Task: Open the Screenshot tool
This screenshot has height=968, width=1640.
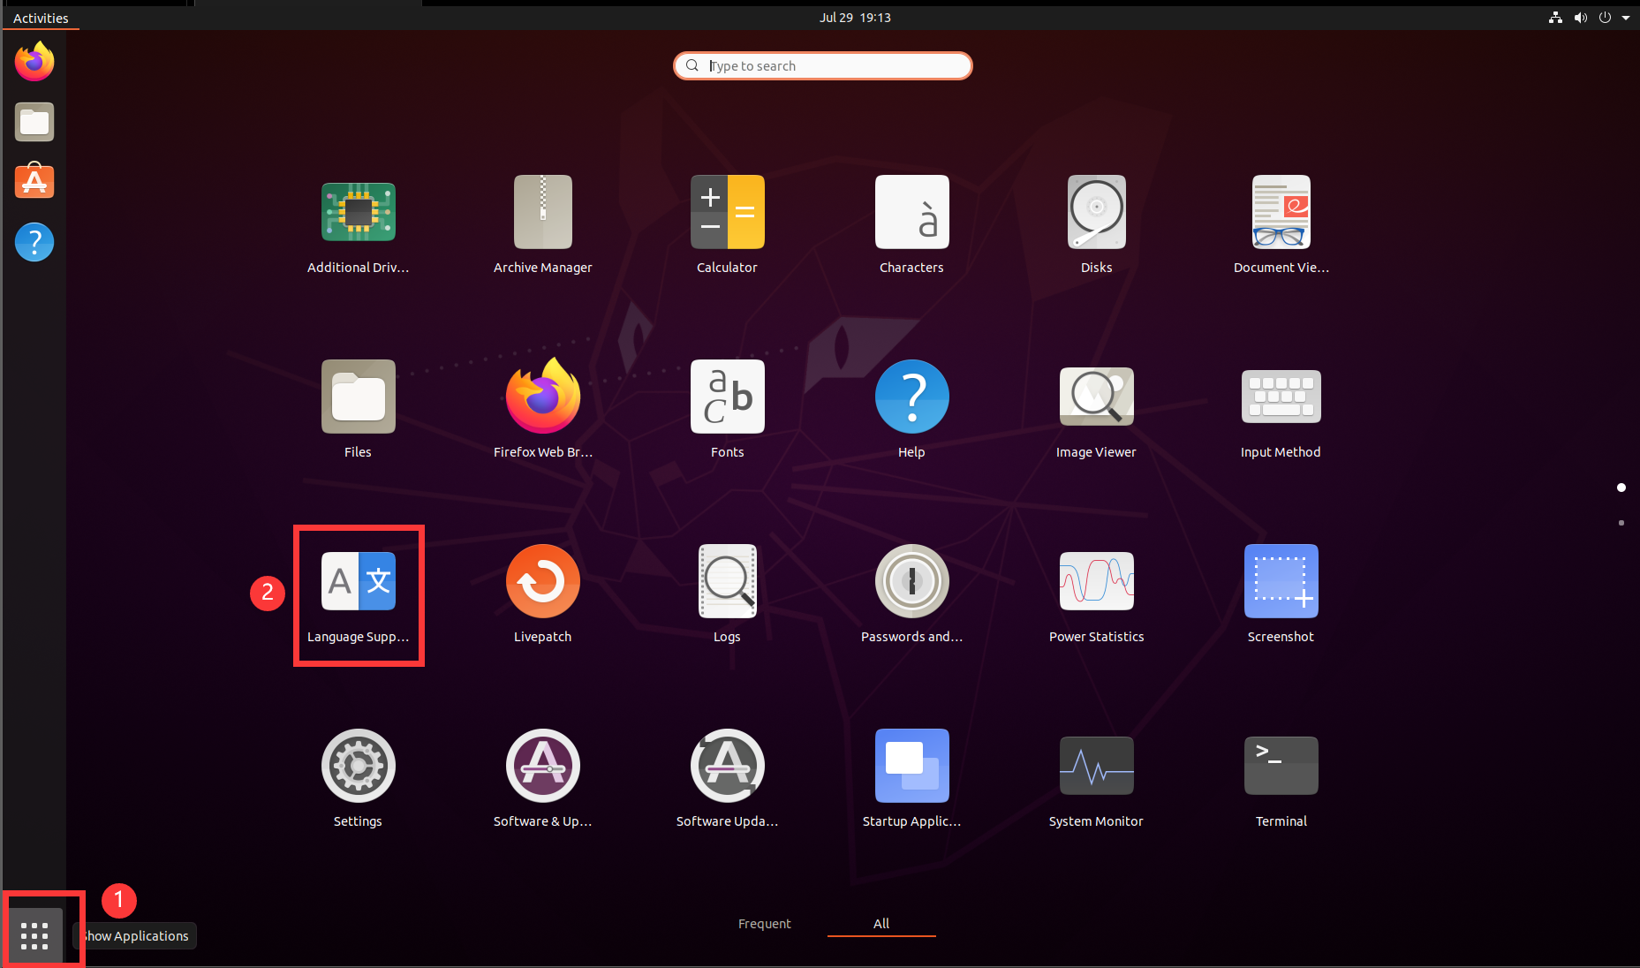Action: click(1280, 593)
